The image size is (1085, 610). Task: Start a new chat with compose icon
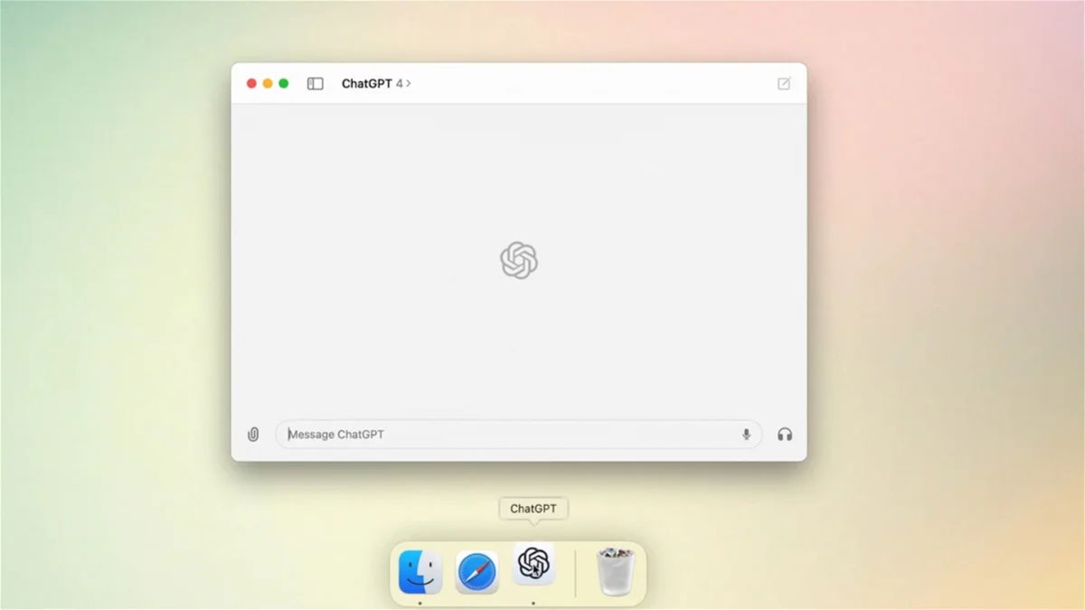tap(784, 84)
